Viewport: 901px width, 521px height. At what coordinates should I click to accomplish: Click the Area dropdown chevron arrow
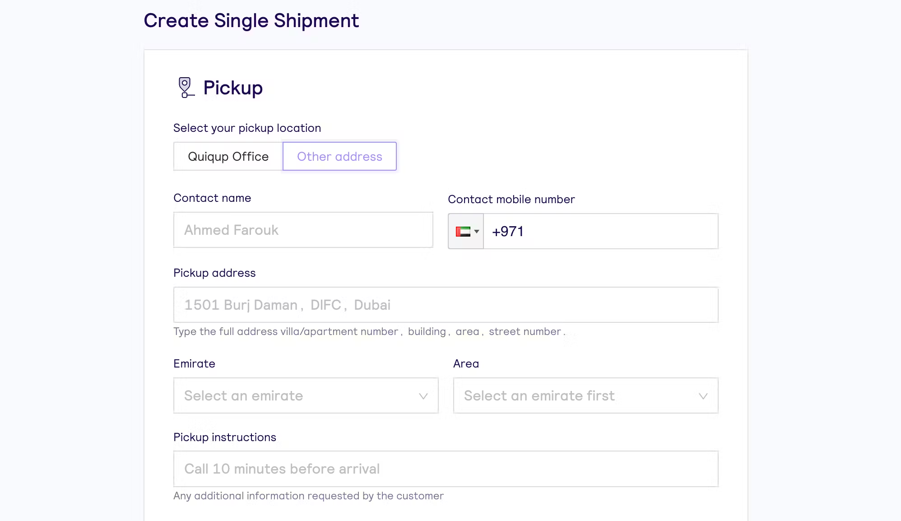pyautogui.click(x=703, y=396)
